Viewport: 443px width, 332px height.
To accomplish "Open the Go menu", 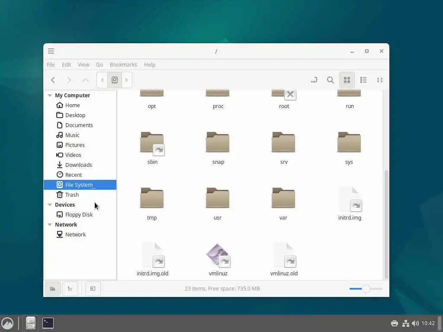I will [100, 65].
